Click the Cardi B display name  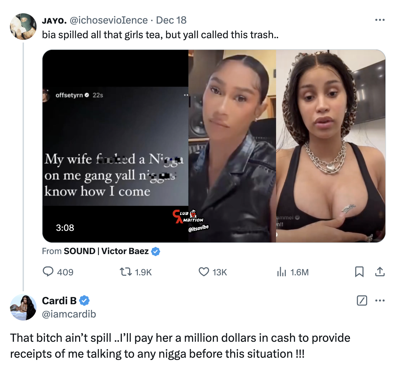coord(59,301)
